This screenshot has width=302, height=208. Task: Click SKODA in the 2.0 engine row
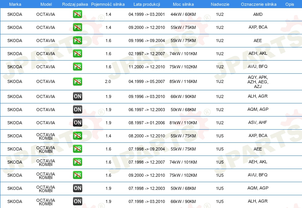tap(15, 81)
